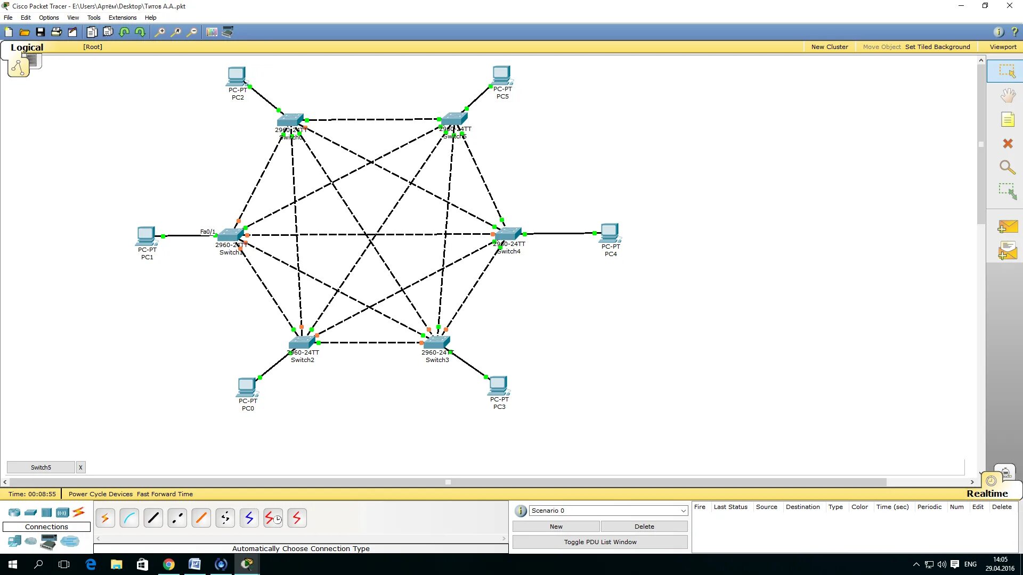Open the Options menu
1023x575 pixels.
click(x=48, y=18)
